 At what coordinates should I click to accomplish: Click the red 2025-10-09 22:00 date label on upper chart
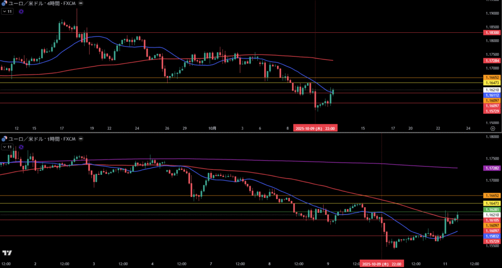[x=315, y=128]
